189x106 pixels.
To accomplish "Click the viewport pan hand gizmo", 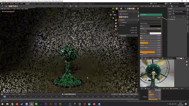I will pos(116,23).
